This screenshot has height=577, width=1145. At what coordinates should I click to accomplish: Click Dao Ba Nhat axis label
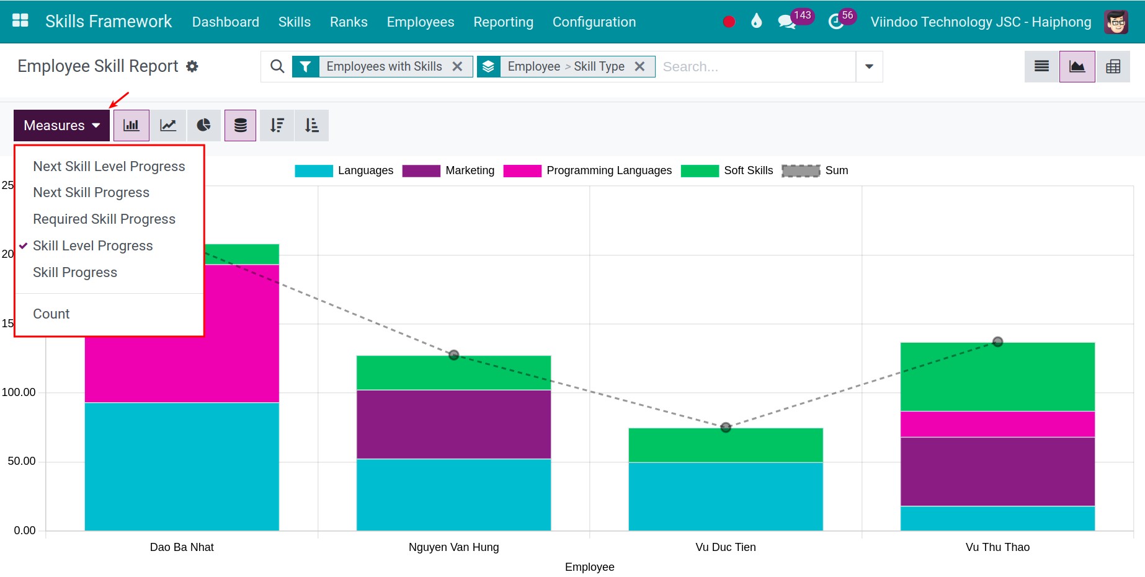point(182,547)
